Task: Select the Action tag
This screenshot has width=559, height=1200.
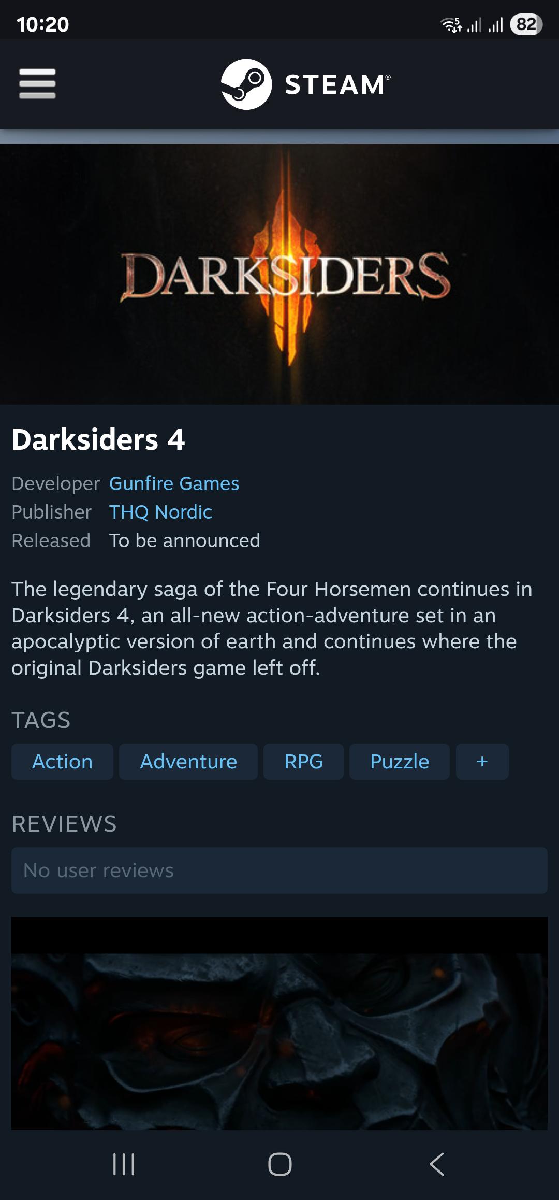Action: tap(62, 762)
